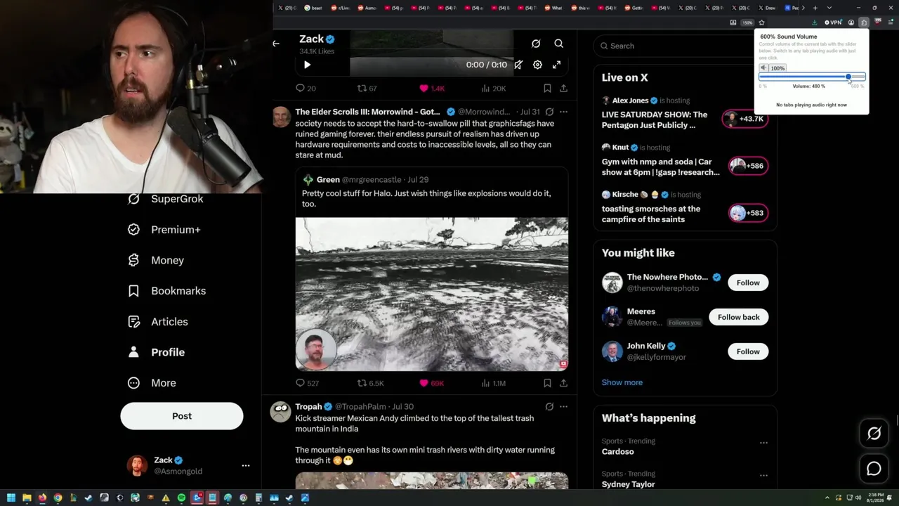
Task: View analytics of the 20K views post
Action: point(494,89)
